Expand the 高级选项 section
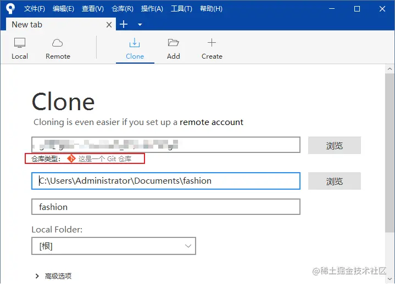This screenshot has height=284, width=395. coord(53,276)
